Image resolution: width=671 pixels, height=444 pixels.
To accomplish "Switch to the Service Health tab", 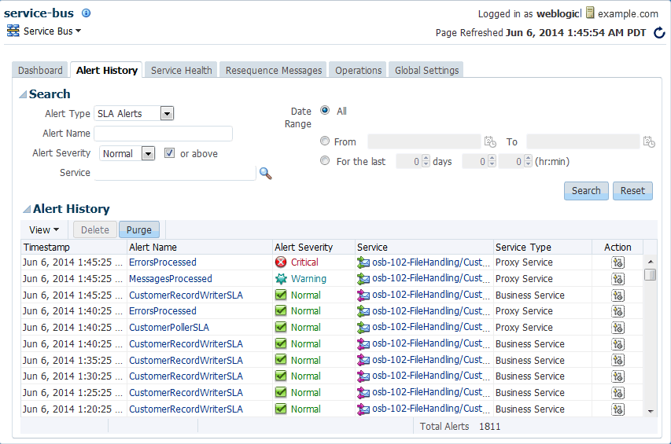I will [x=182, y=70].
